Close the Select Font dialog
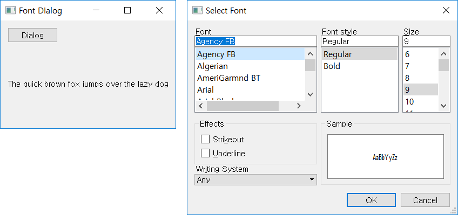 (446, 10)
